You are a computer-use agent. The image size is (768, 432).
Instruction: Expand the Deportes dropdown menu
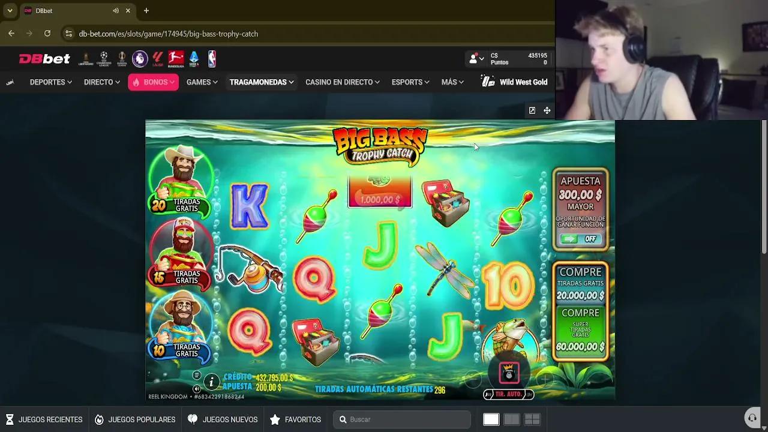click(x=50, y=82)
